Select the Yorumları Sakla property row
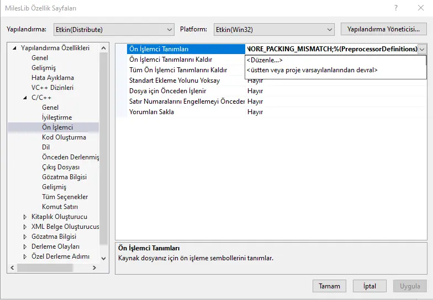 point(151,112)
